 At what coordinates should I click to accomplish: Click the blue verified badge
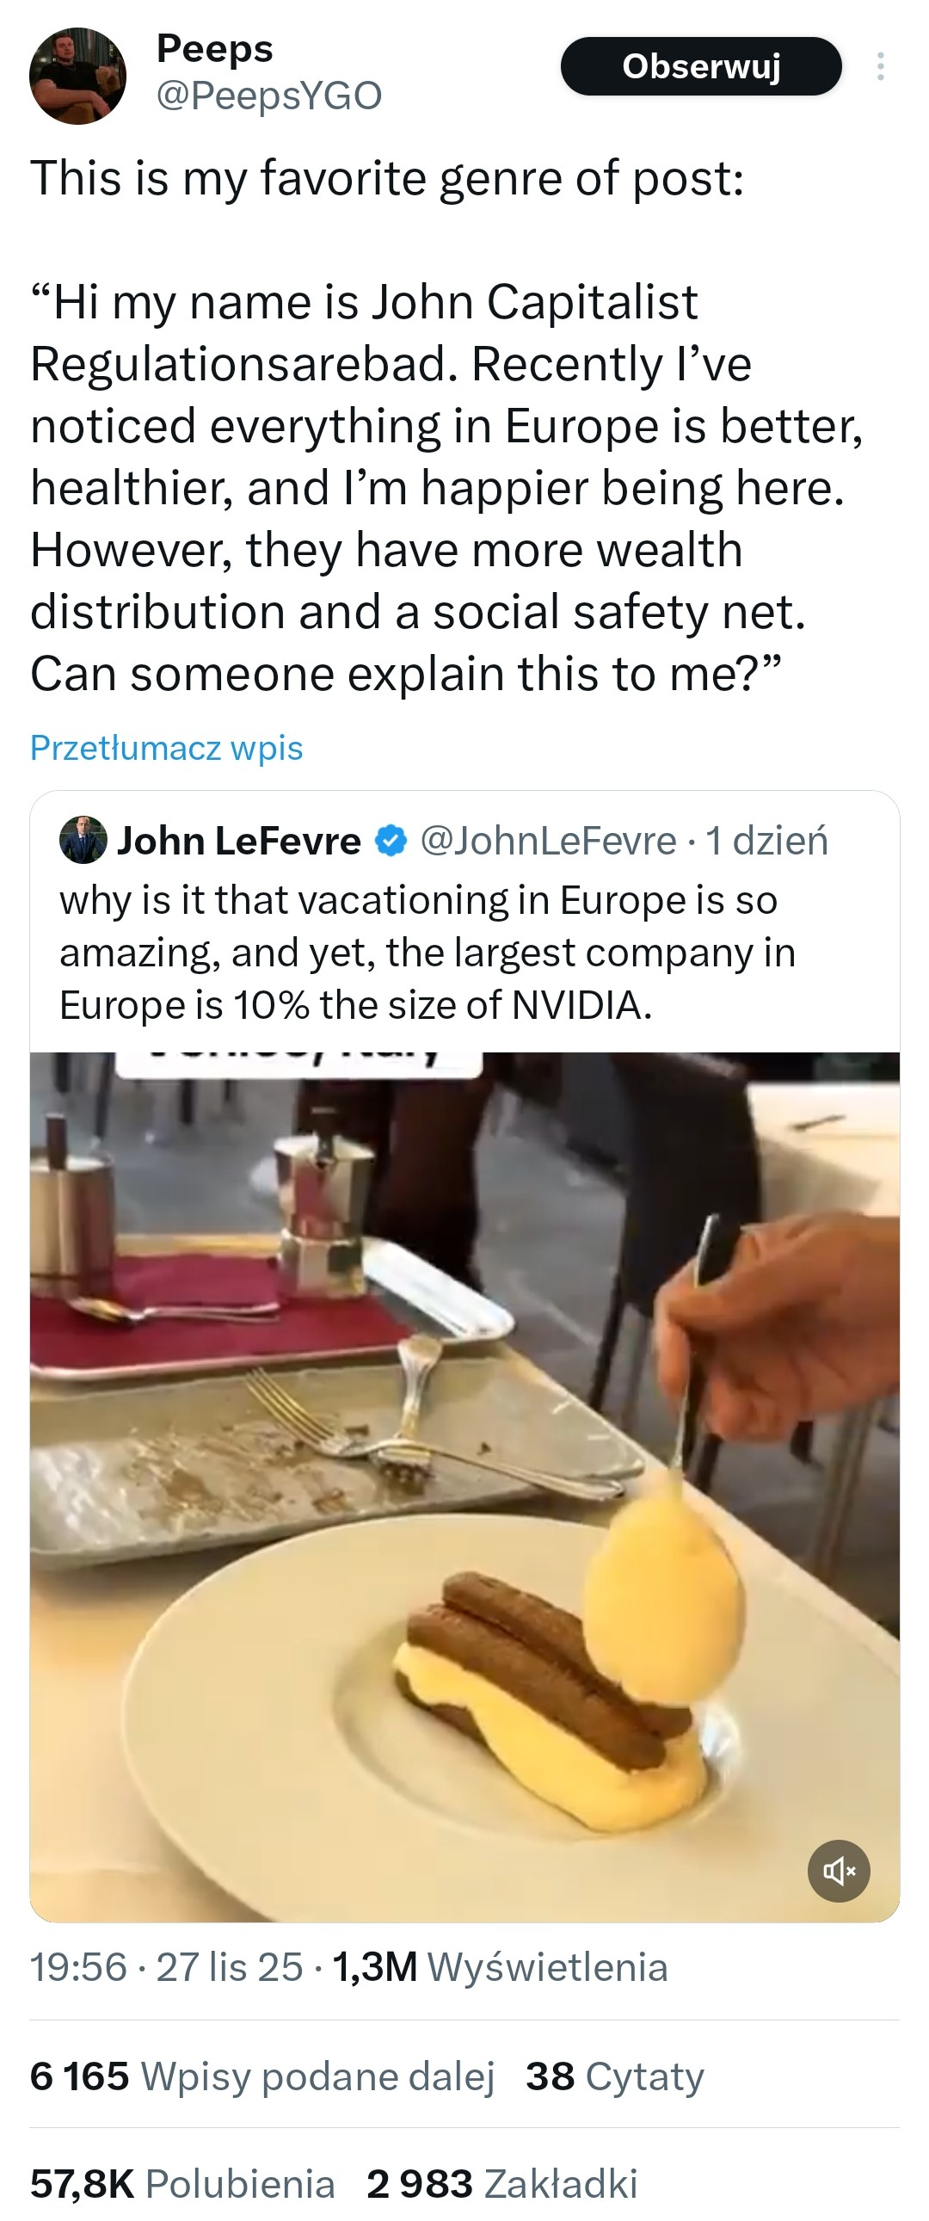tap(391, 840)
